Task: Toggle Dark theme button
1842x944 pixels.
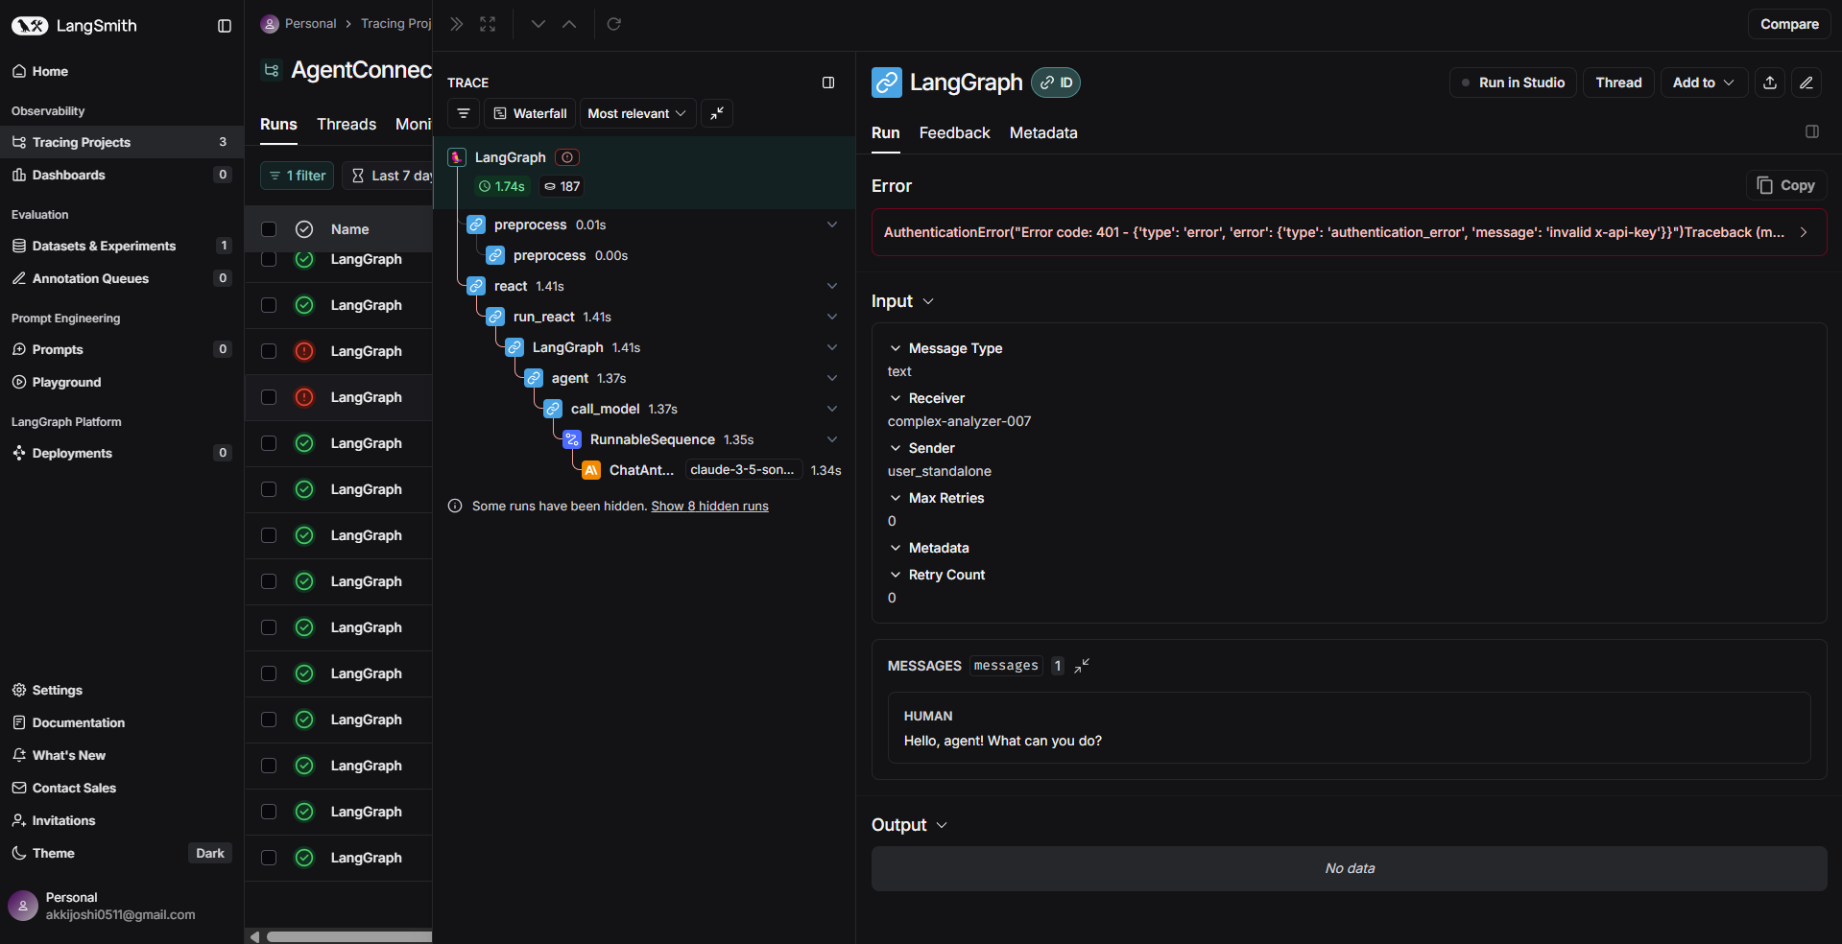Action: coord(210,853)
